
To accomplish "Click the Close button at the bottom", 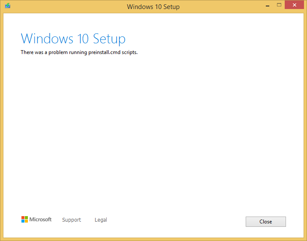I will [x=266, y=222].
